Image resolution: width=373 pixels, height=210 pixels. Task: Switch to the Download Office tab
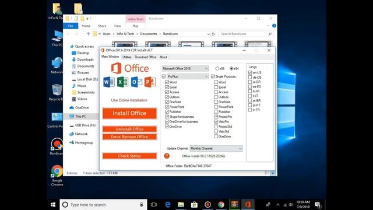(x=145, y=57)
